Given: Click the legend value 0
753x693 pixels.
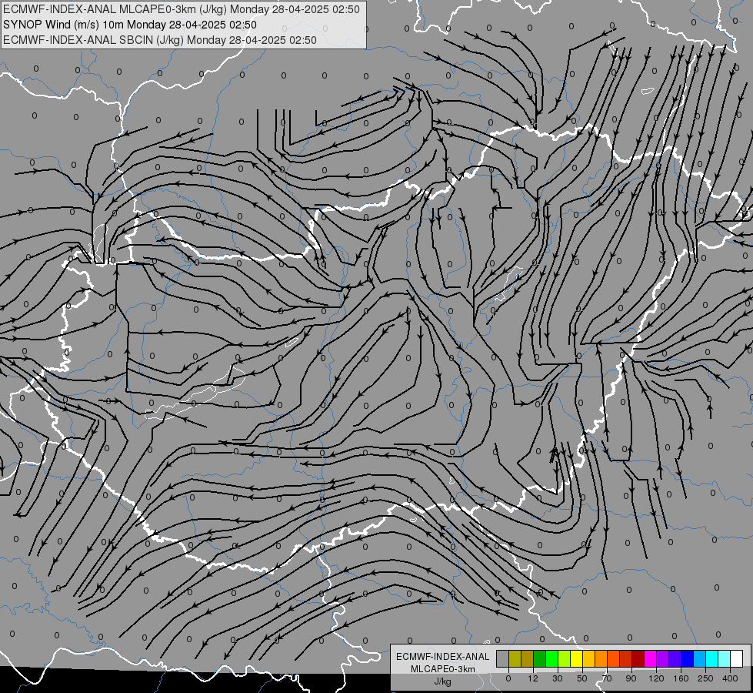Looking at the screenshot, I should click(508, 678).
